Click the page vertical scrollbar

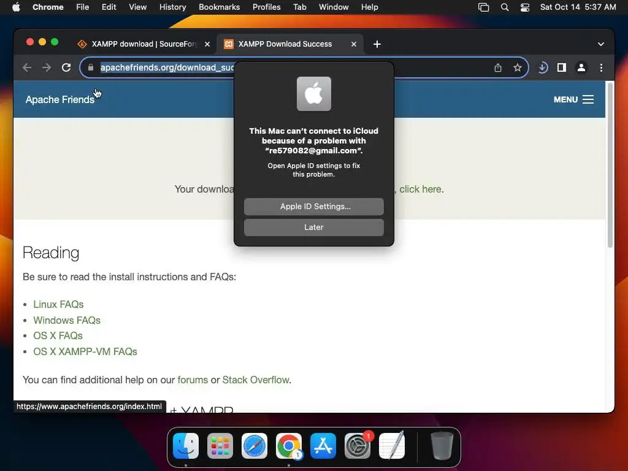click(x=610, y=165)
